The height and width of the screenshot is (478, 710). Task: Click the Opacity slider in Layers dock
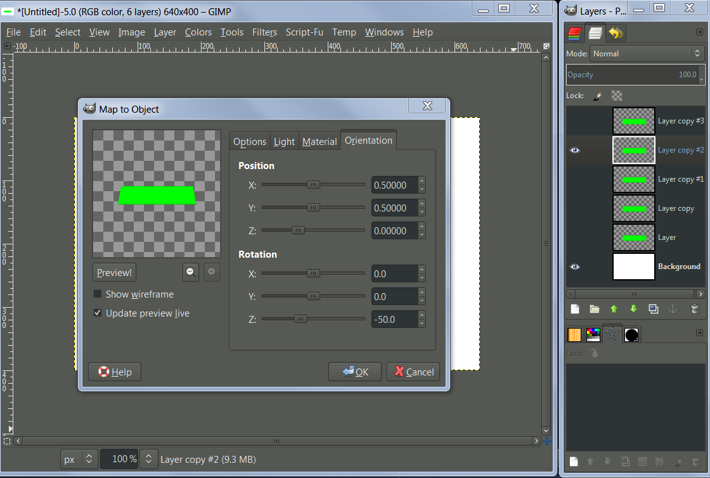tap(631, 75)
